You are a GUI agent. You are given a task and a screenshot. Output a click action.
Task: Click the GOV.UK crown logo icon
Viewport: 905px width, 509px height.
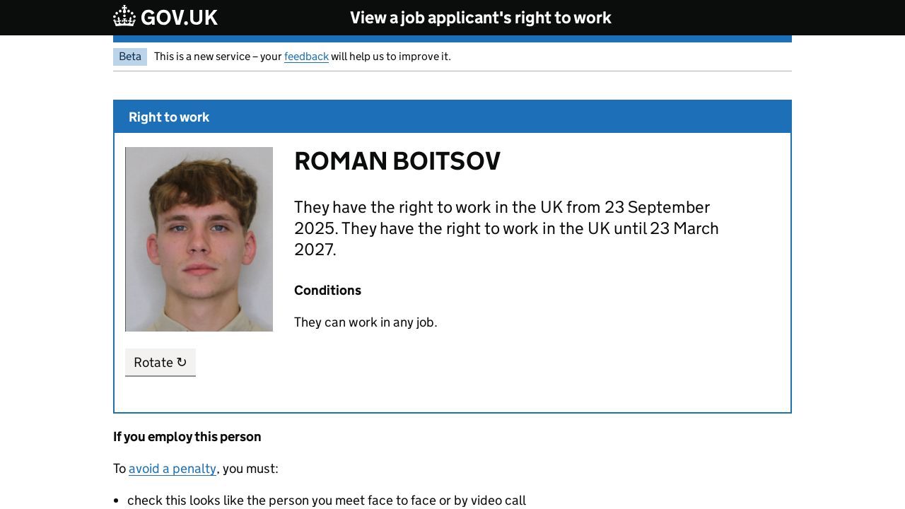click(124, 16)
